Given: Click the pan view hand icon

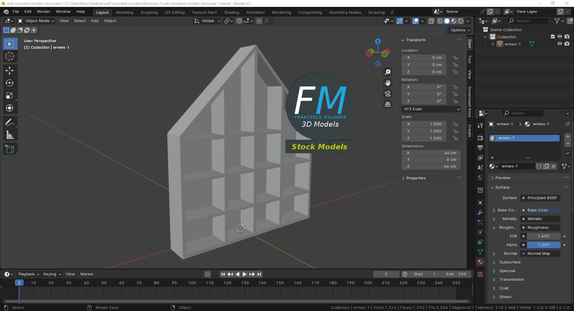Looking at the screenshot, I should [388, 83].
